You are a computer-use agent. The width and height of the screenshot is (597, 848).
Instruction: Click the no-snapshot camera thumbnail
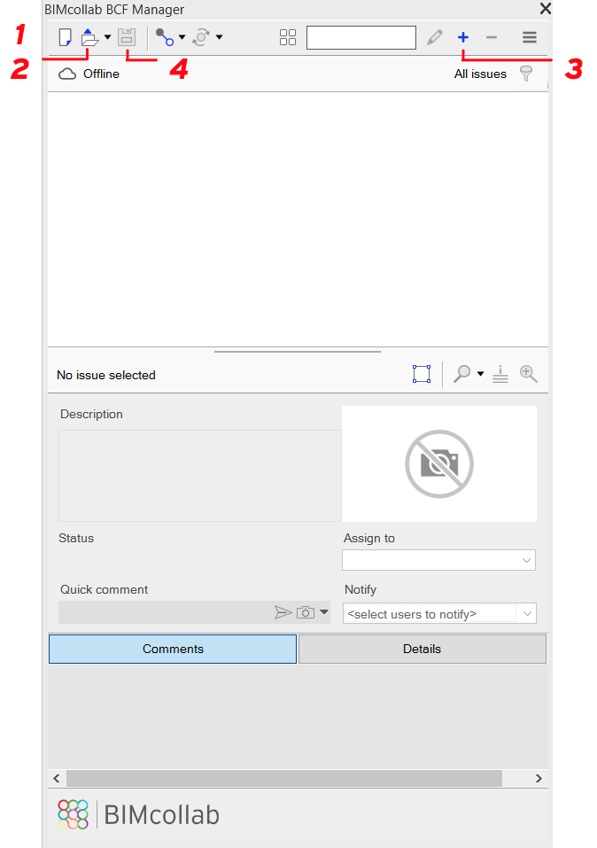pos(439,464)
